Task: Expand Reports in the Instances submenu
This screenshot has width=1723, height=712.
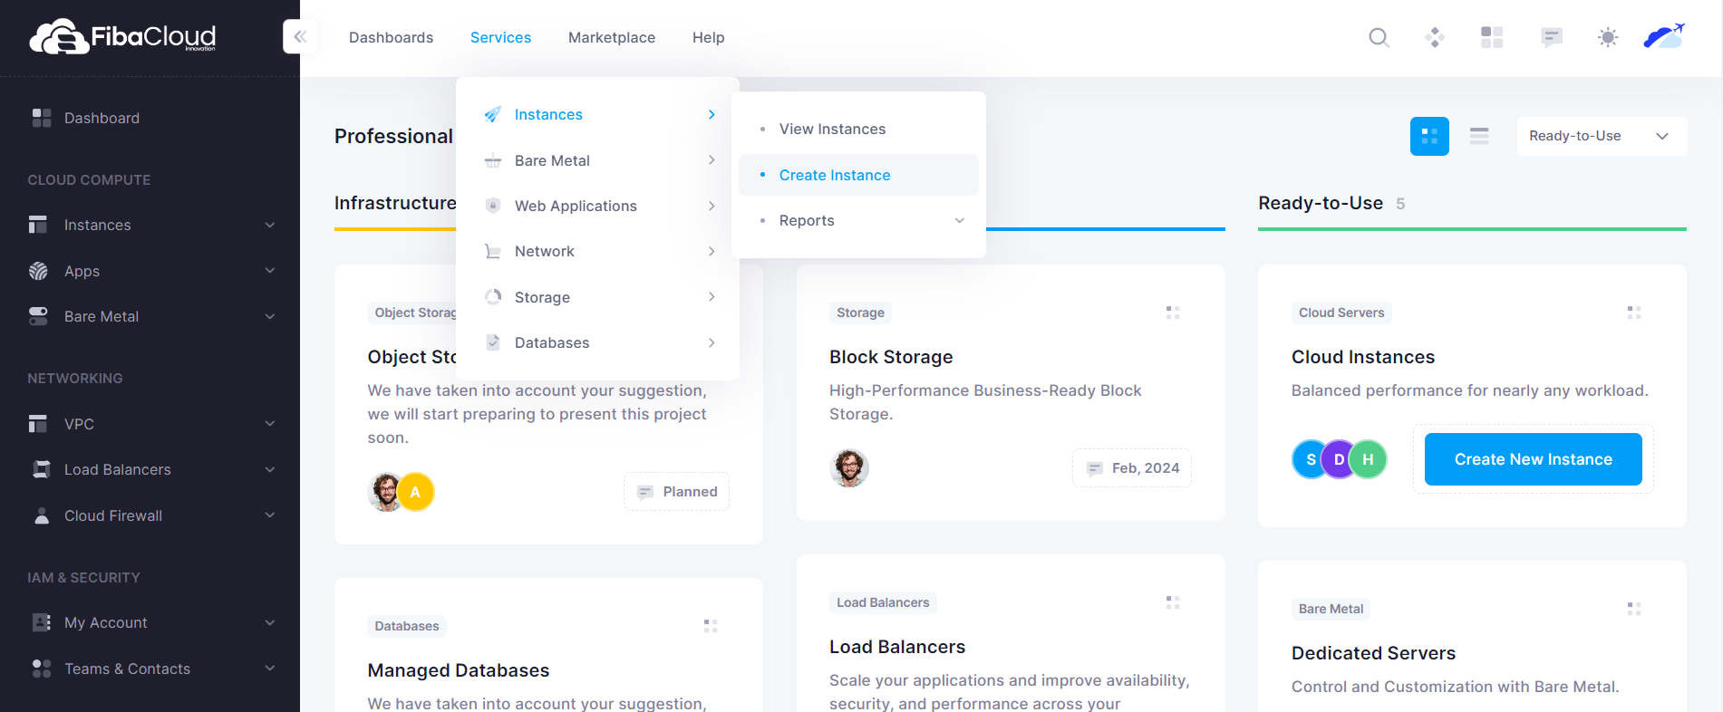Action: click(x=858, y=220)
